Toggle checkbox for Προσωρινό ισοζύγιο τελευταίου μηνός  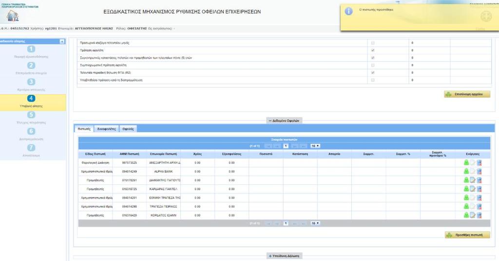click(x=373, y=43)
